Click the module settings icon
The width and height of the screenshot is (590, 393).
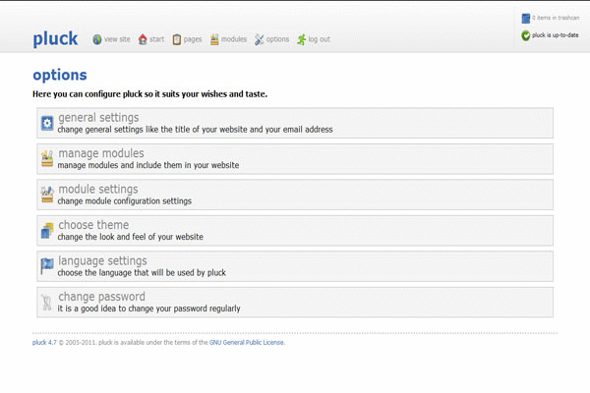(46, 195)
